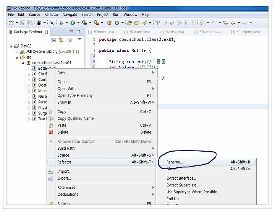Open the Declarations submenu
The width and height of the screenshot is (275, 211).
pyautogui.click(x=102, y=195)
